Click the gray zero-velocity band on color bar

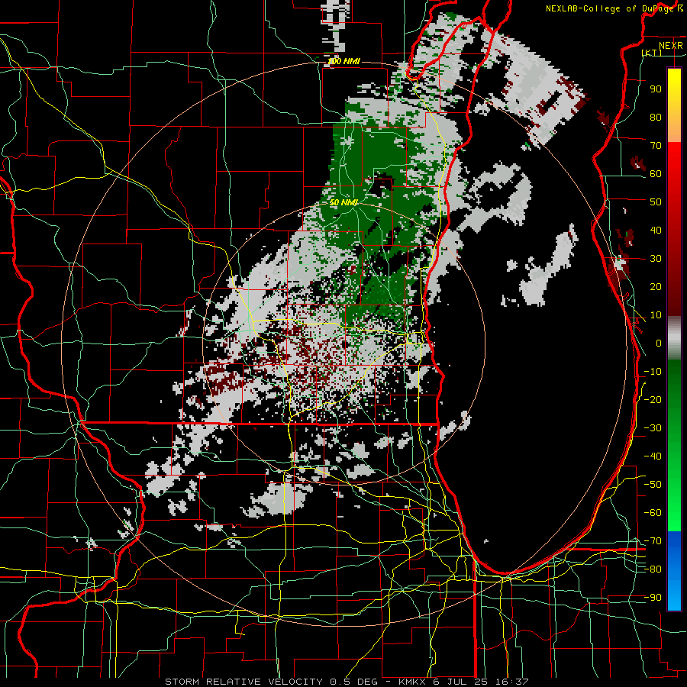point(674,339)
